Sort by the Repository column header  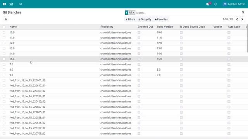point(107,27)
